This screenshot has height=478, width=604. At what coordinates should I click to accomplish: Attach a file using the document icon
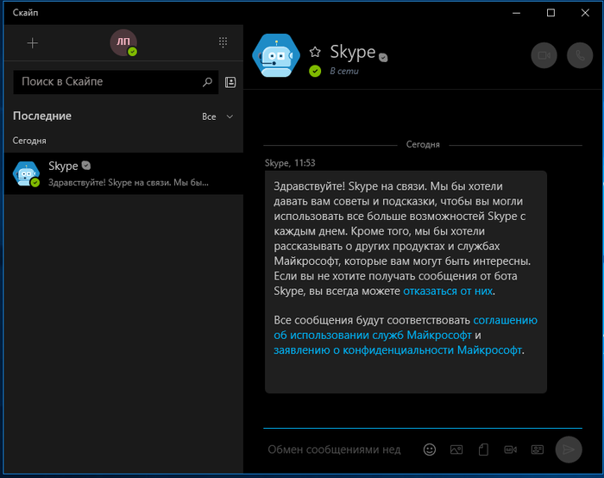click(x=483, y=450)
